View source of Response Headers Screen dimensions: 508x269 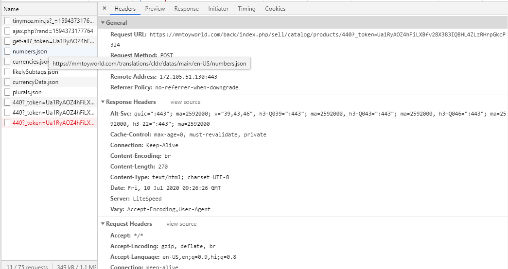coord(185,102)
